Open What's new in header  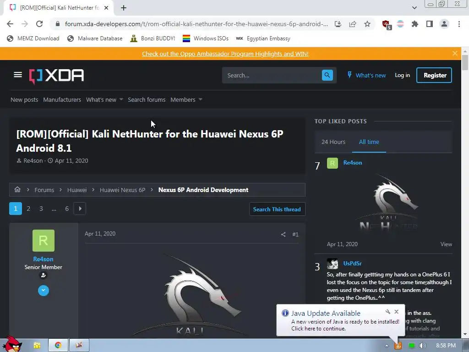366,75
